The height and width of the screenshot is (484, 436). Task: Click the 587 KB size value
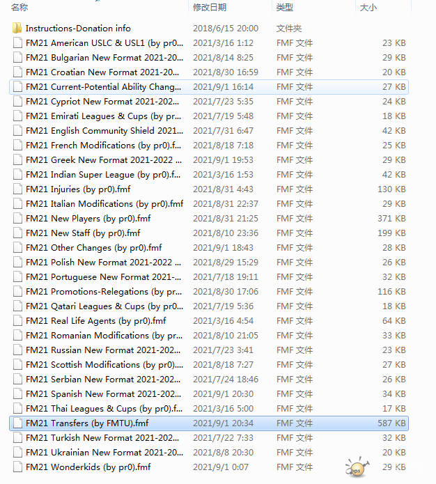click(x=391, y=423)
